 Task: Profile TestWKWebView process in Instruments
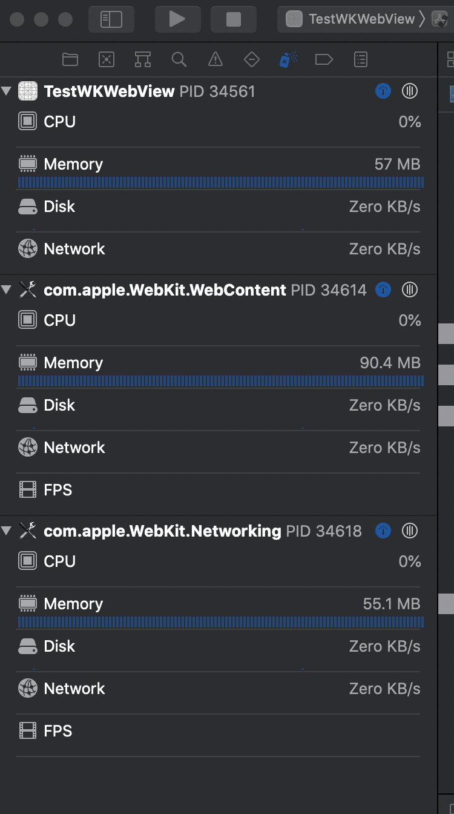tap(383, 91)
